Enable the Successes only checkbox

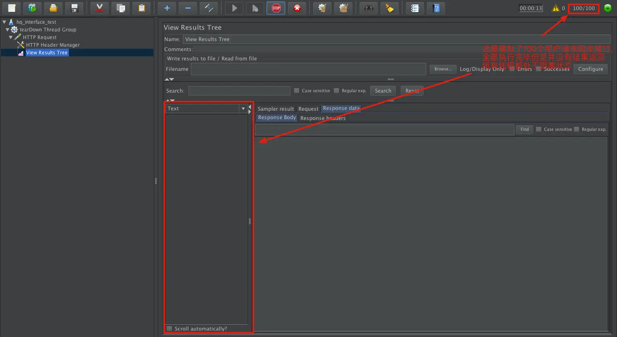point(538,69)
